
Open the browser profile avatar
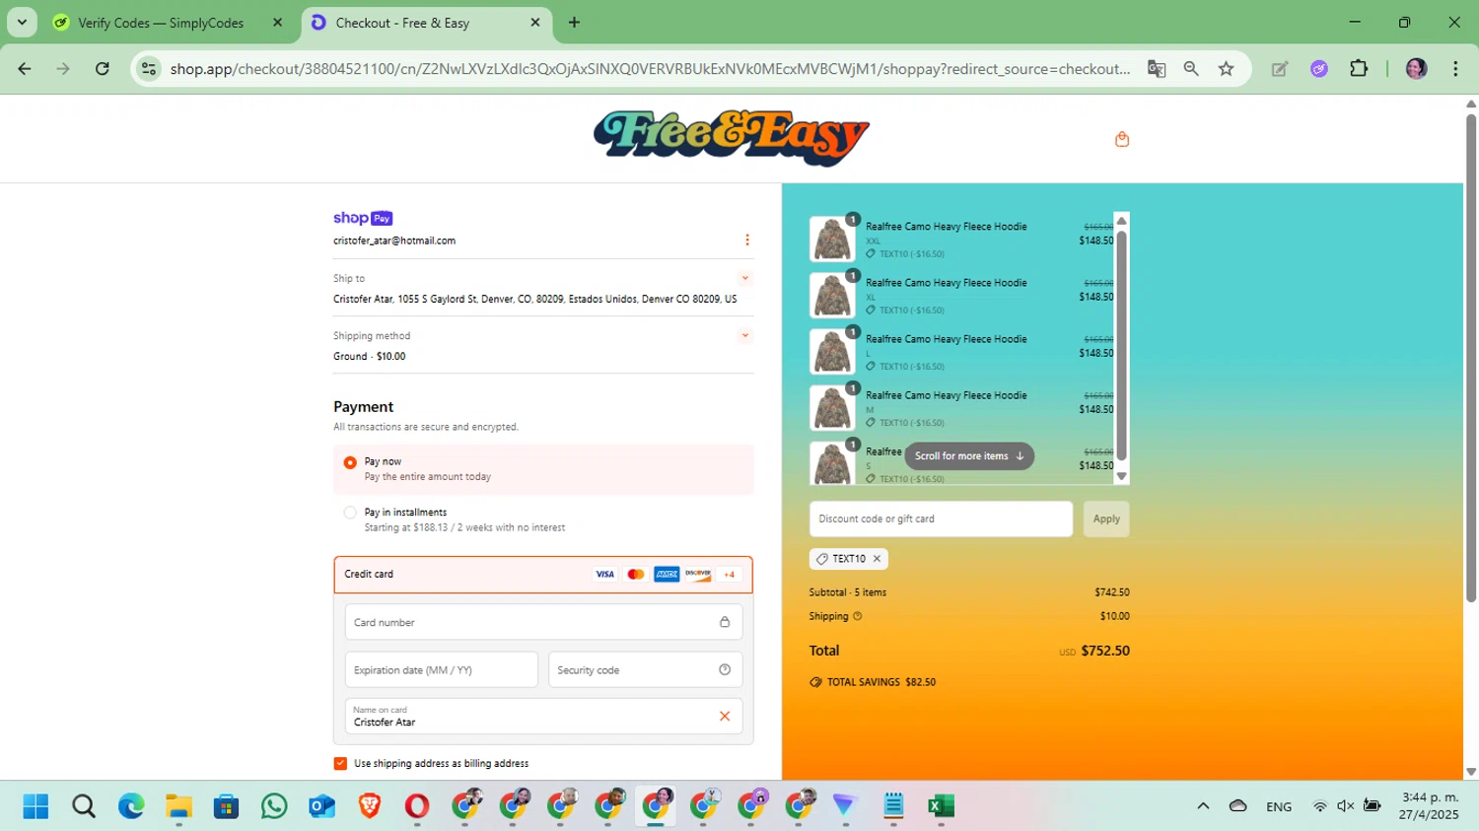[x=1416, y=68]
